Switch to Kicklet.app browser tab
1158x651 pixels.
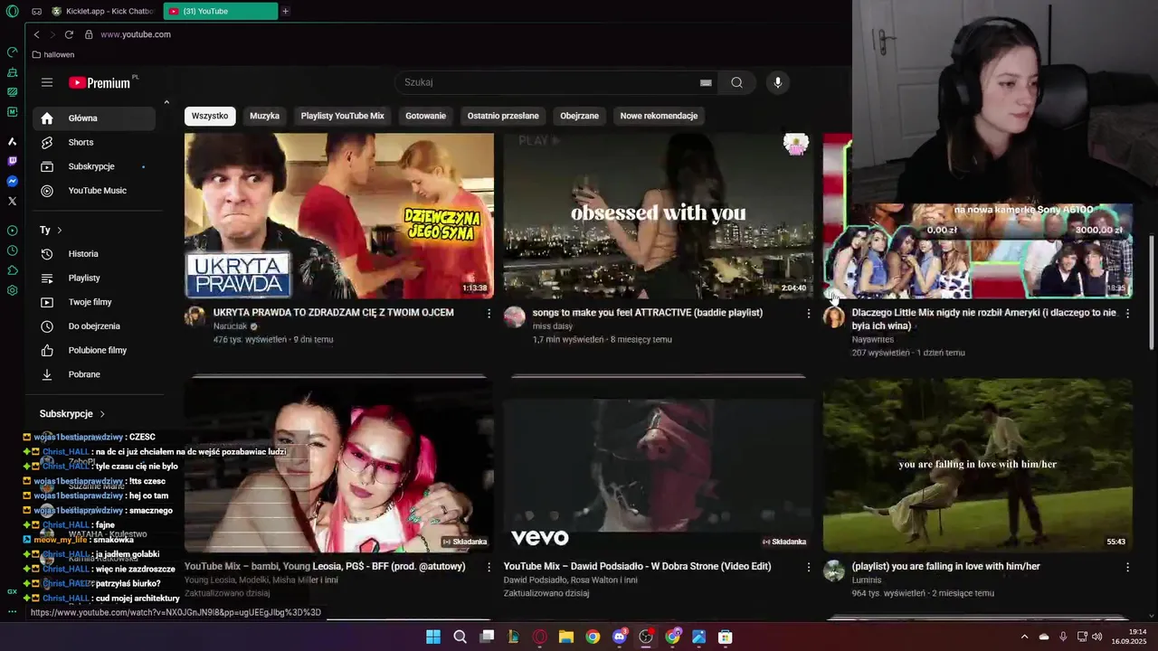pos(103,12)
